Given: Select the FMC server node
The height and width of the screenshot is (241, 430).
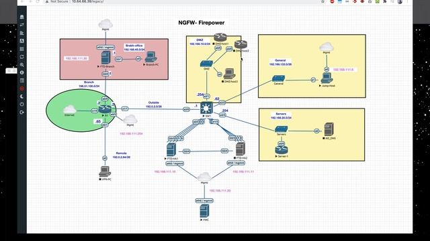Looking at the screenshot, I should (x=204, y=212).
